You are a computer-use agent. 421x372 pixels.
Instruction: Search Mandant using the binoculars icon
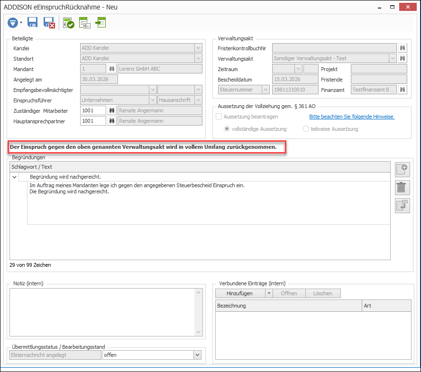pyautogui.click(x=112, y=69)
